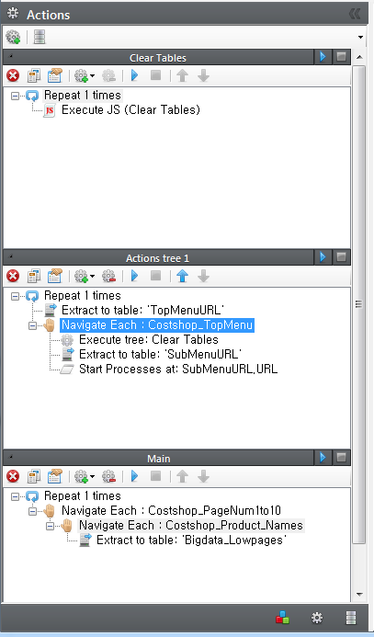Select Navigate Each : Costshop_Product_Names row
Screen dimensions: 374x637
point(191,525)
